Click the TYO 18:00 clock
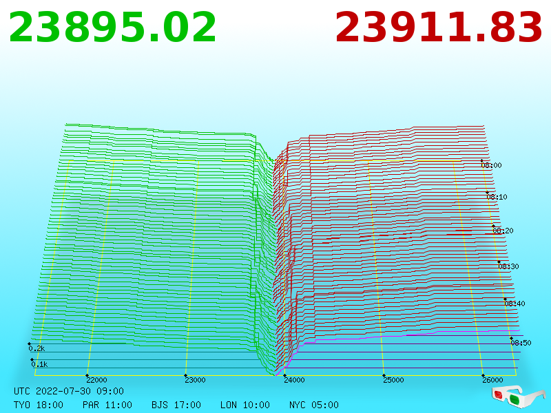Screen dimensions: 551x413 tap(39, 405)
